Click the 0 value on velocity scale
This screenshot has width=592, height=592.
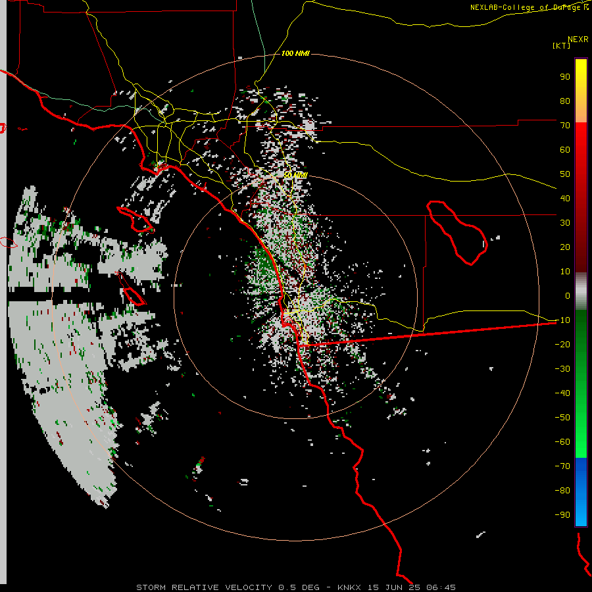pyautogui.click(x=568, y=295)
